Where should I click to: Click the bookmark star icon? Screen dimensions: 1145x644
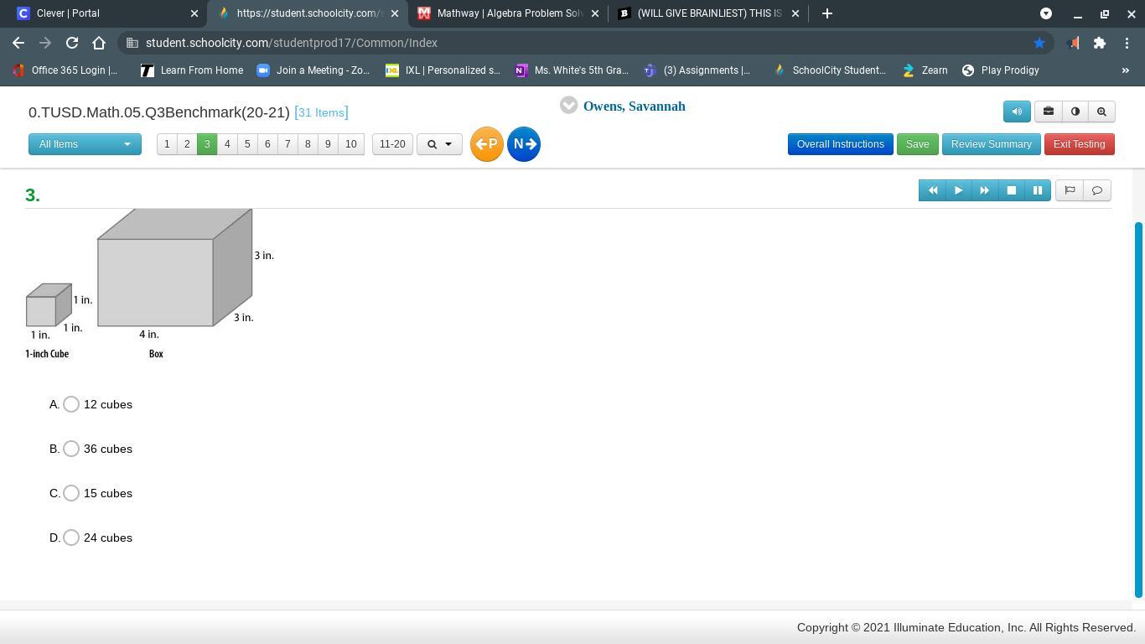1039,43
